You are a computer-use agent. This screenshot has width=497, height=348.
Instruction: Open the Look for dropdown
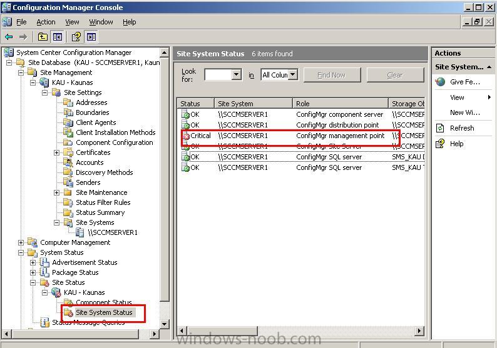point(236,75)
